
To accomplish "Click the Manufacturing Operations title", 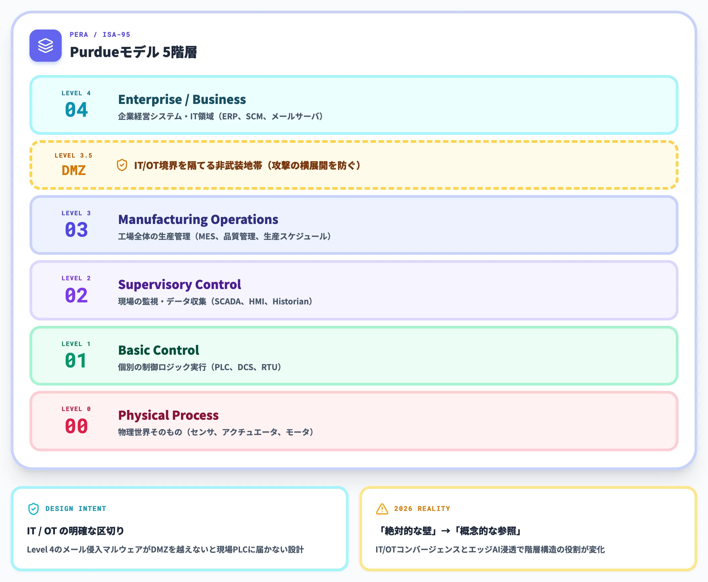I will point(198,219).
